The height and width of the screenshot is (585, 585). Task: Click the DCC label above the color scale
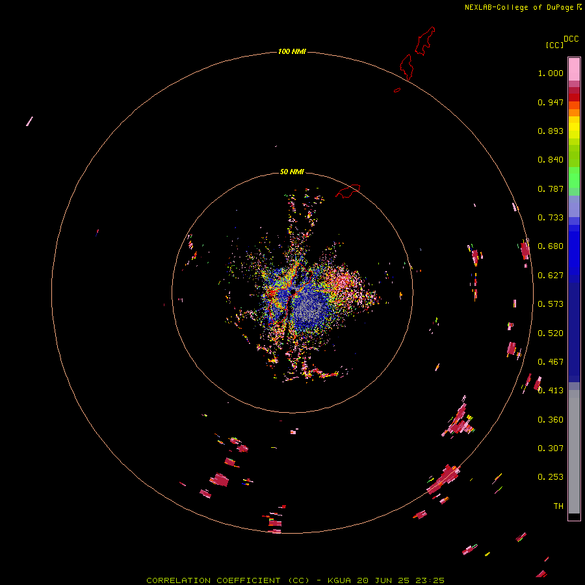pyautogui.click(x=571, y=39)
